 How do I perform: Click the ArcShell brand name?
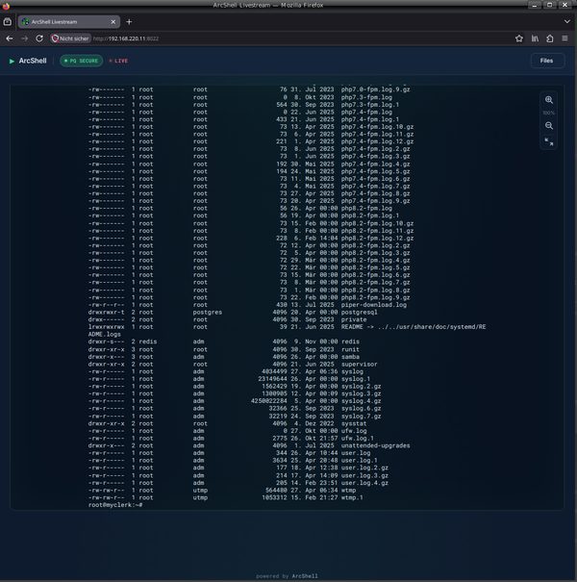[x=33, y=61]
